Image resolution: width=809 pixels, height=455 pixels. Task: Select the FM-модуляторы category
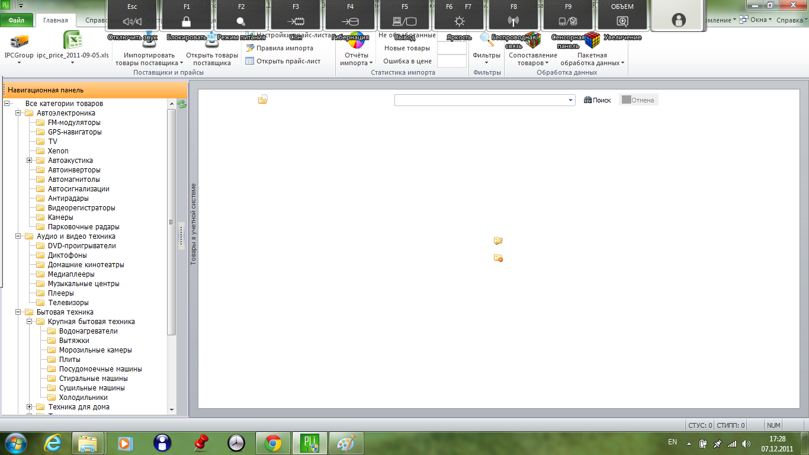(x=74, y=123)
